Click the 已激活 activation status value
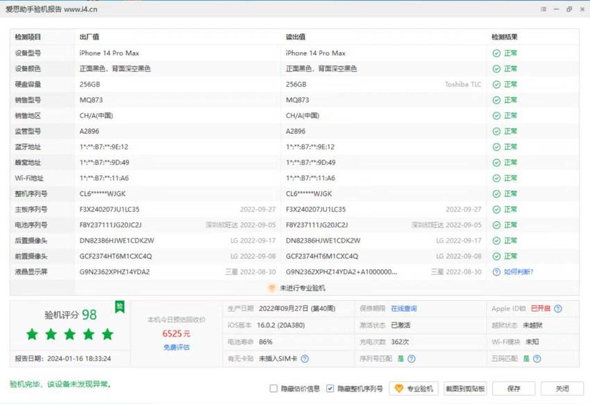The height and width of the screenshot is (404, 590). 401,325
